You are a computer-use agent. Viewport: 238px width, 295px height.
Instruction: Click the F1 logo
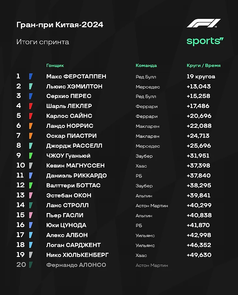203,23
